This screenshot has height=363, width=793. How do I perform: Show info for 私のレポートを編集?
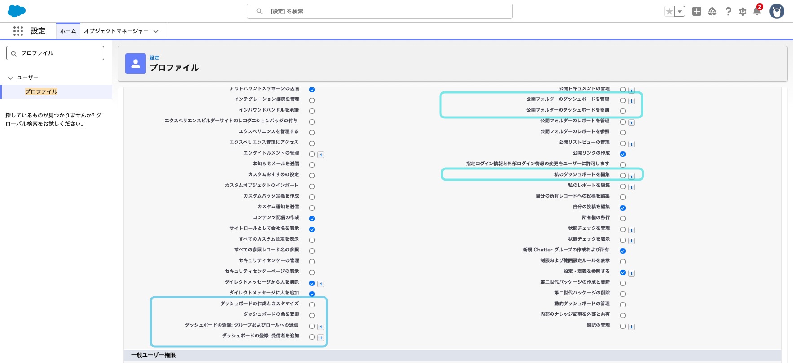tap(631, 187)
